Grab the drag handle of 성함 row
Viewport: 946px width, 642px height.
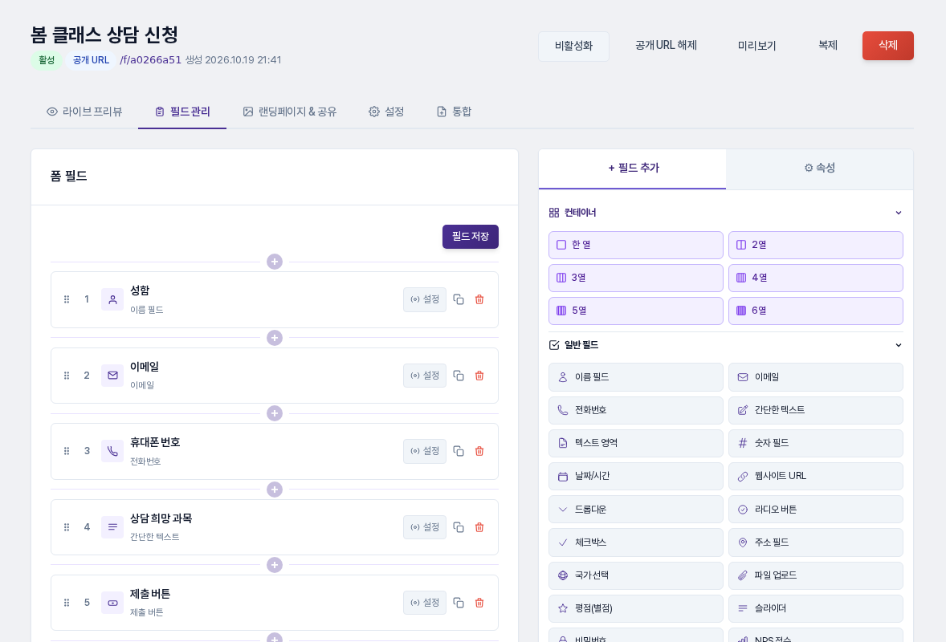click(67, 299)
